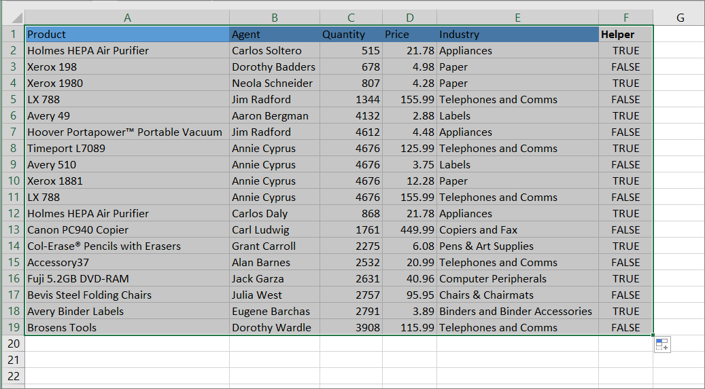Select the Brosens Tools cell
The height and width of the screenshot is (389, 705).
coord(127,327)
